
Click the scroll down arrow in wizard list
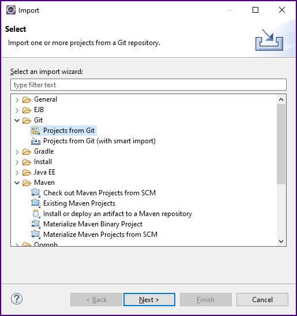point(281,241)
